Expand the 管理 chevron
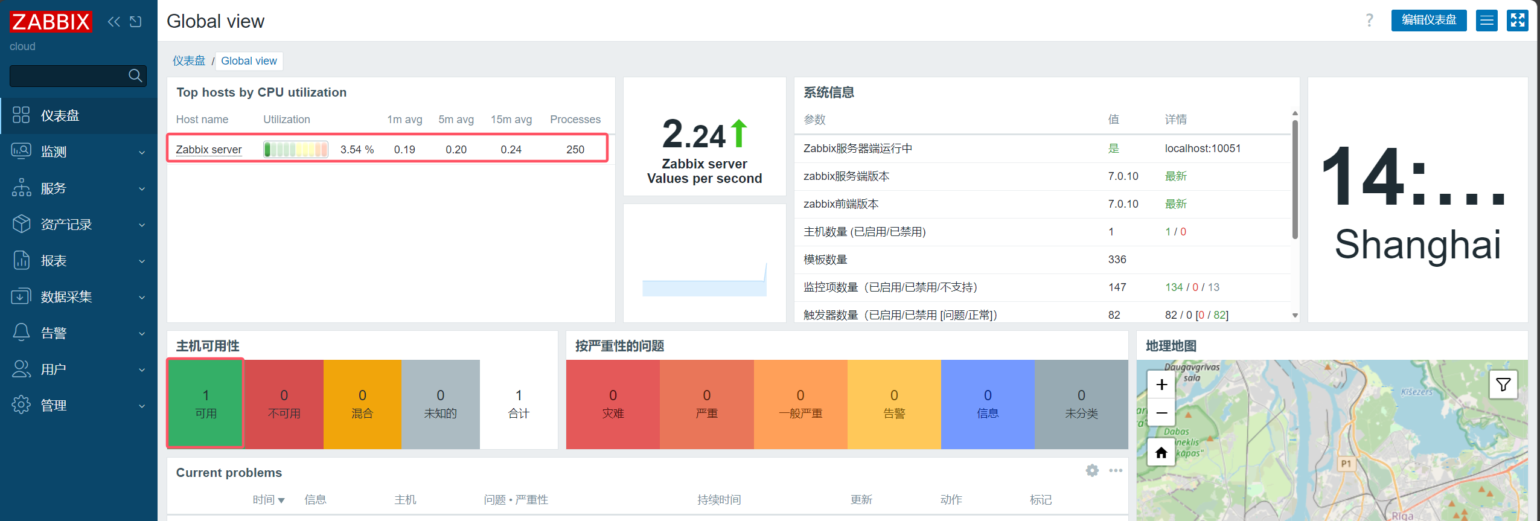Image resolution: width=1540 pixels, height=521 pixels. pyautogui.click(x=142, y=406)
